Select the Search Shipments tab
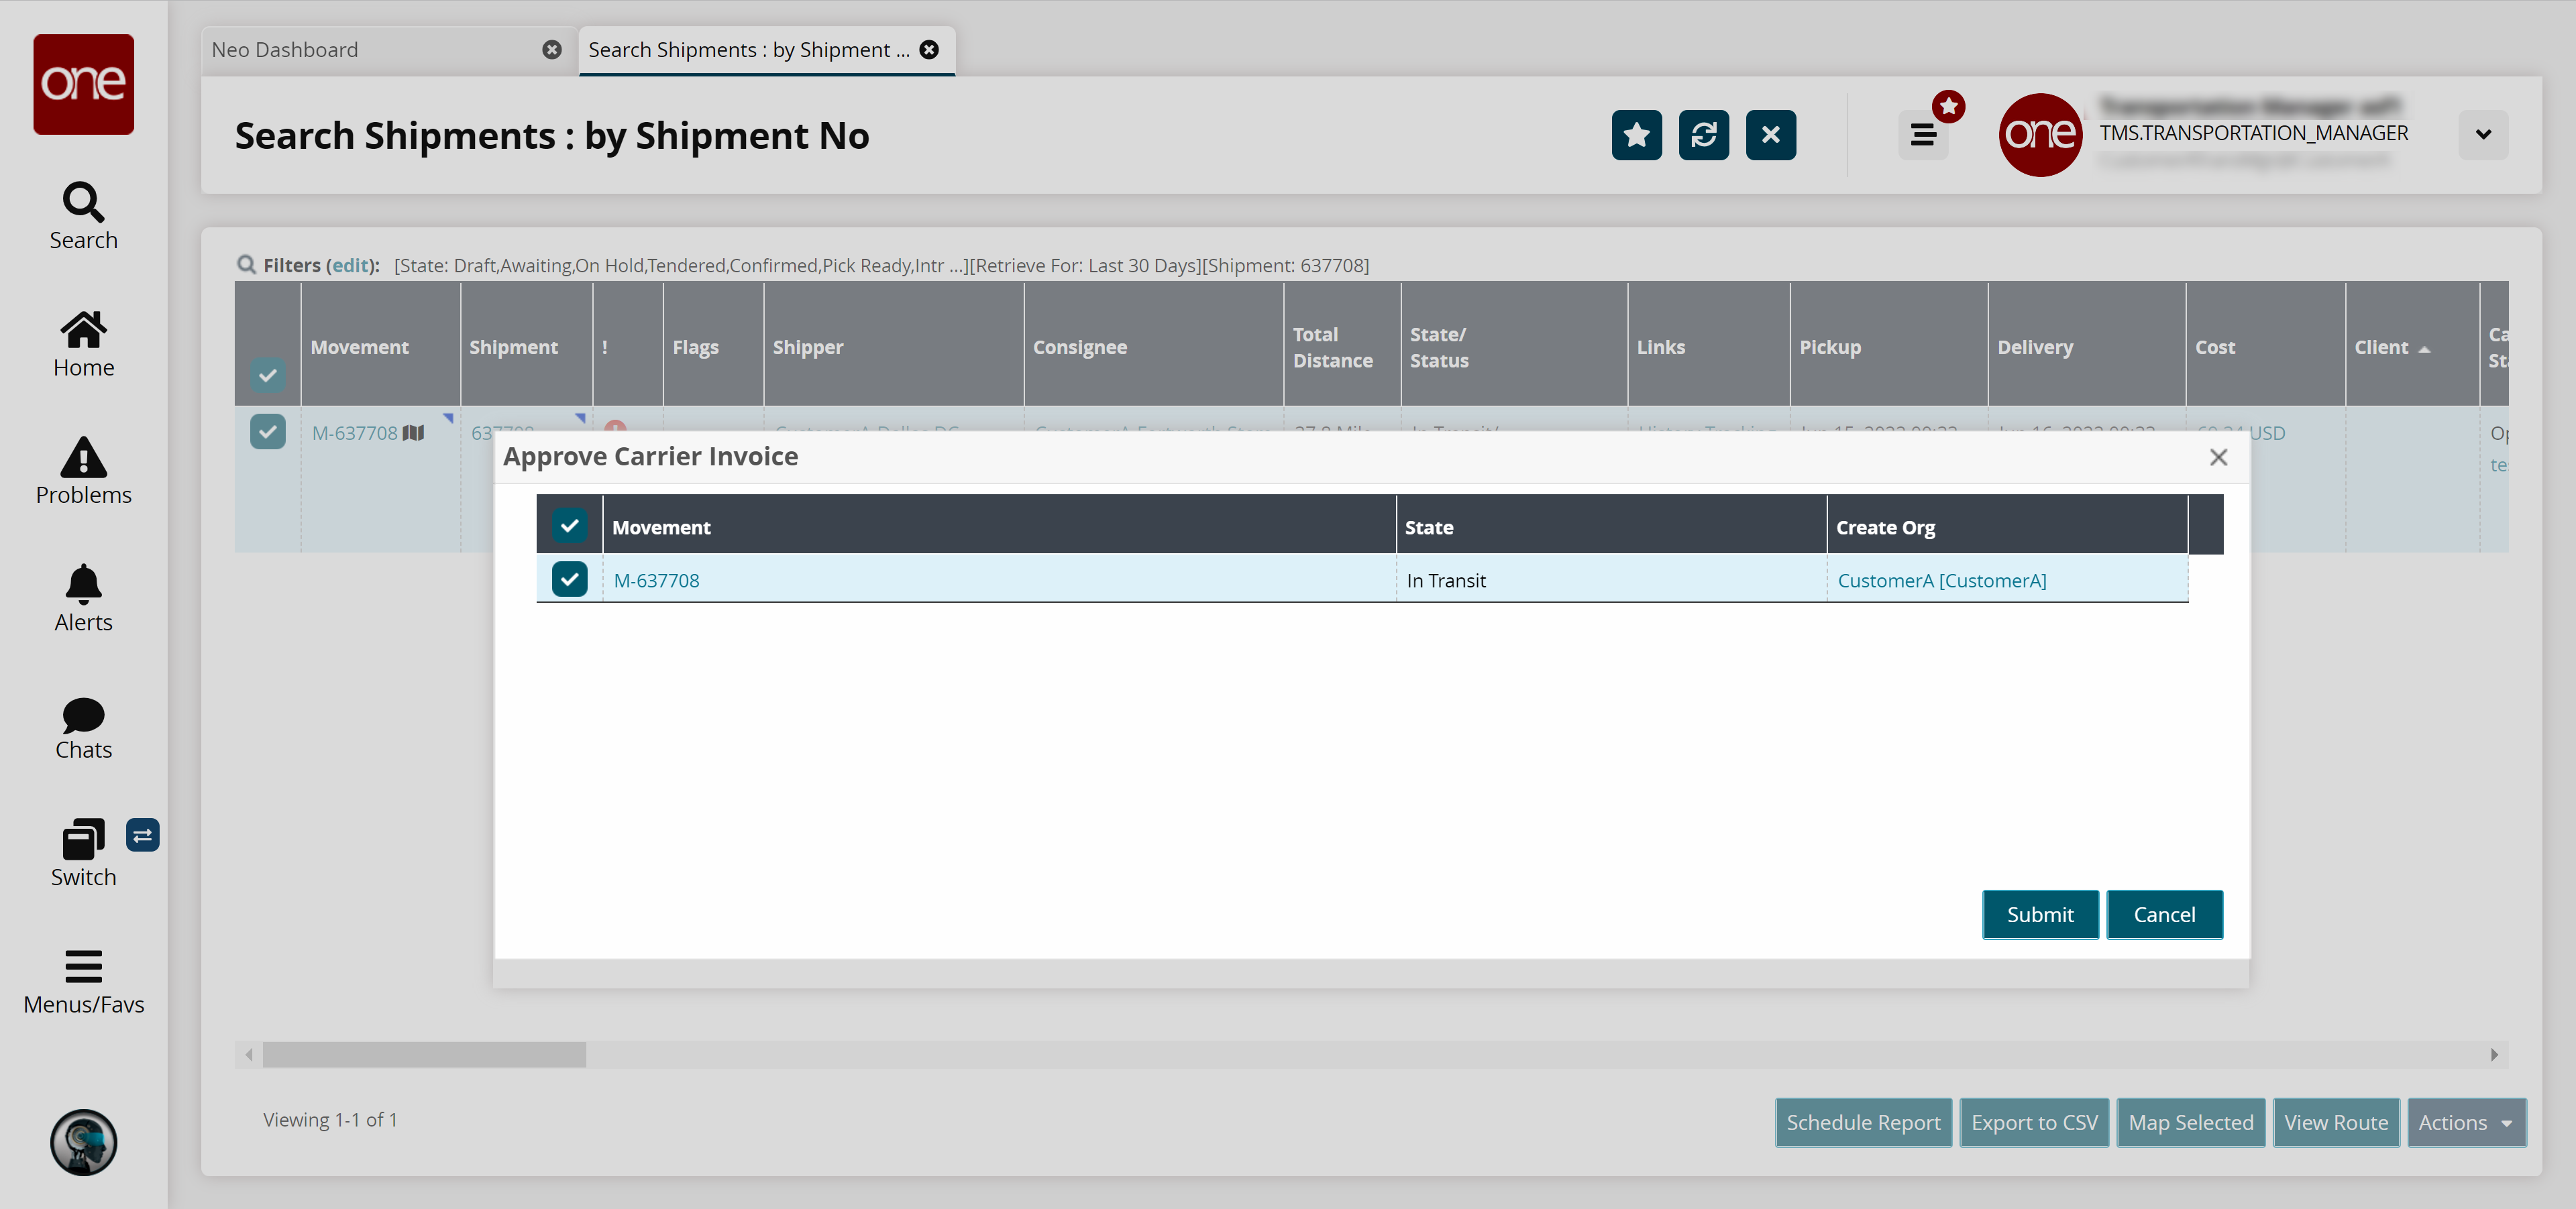This screenshot has height=1209, width=2576. click(748, 50)
